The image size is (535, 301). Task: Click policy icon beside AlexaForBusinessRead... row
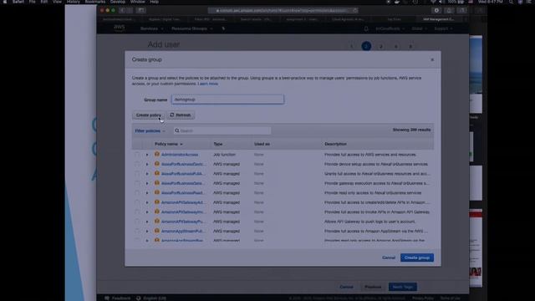tap(157, 192)
